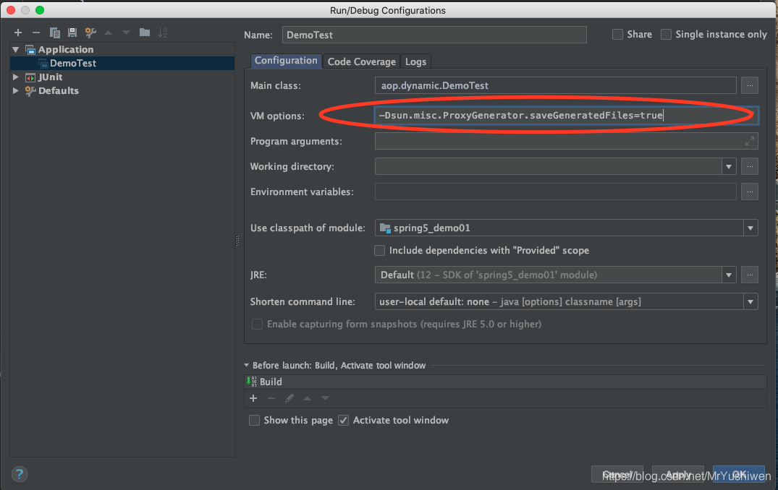Click Environment variables field

tap(555, 192)
